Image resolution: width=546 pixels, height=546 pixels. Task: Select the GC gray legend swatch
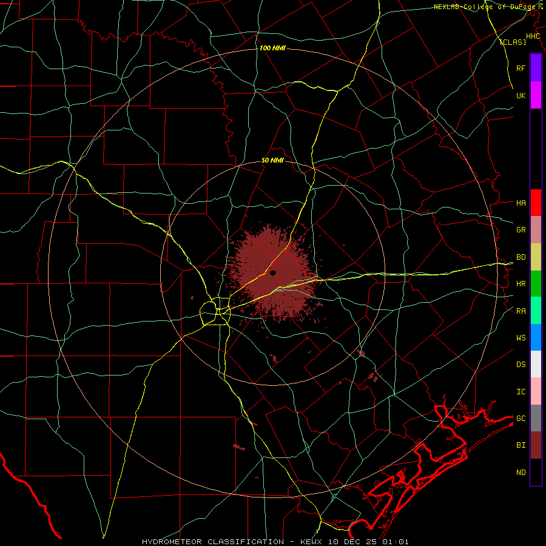536,418
